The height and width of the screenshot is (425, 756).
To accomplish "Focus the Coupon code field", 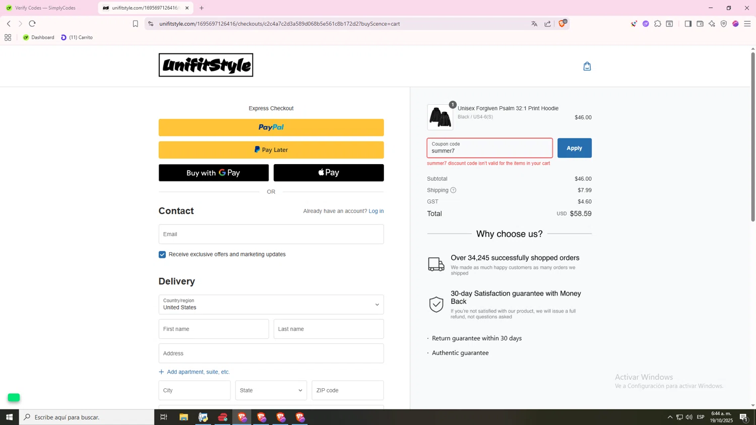I will coord(490,148).
